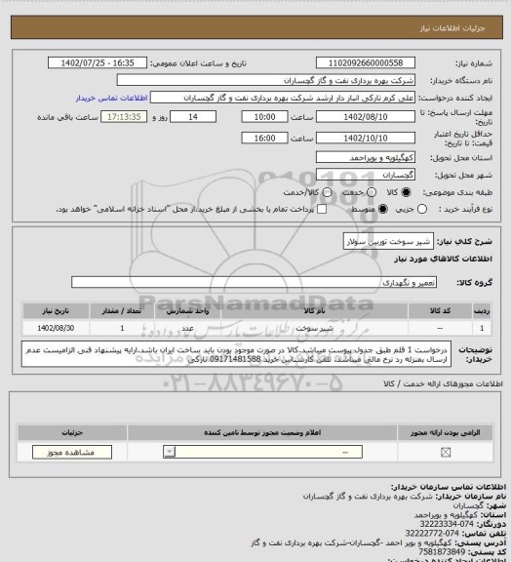511x562 pixels.
Task: Click the delivery city field گچساران
Action: click(x=366, y=175)
